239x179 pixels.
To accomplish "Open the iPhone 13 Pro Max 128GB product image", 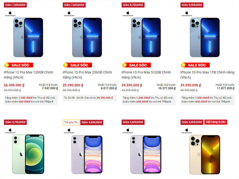I will [28, 37].
